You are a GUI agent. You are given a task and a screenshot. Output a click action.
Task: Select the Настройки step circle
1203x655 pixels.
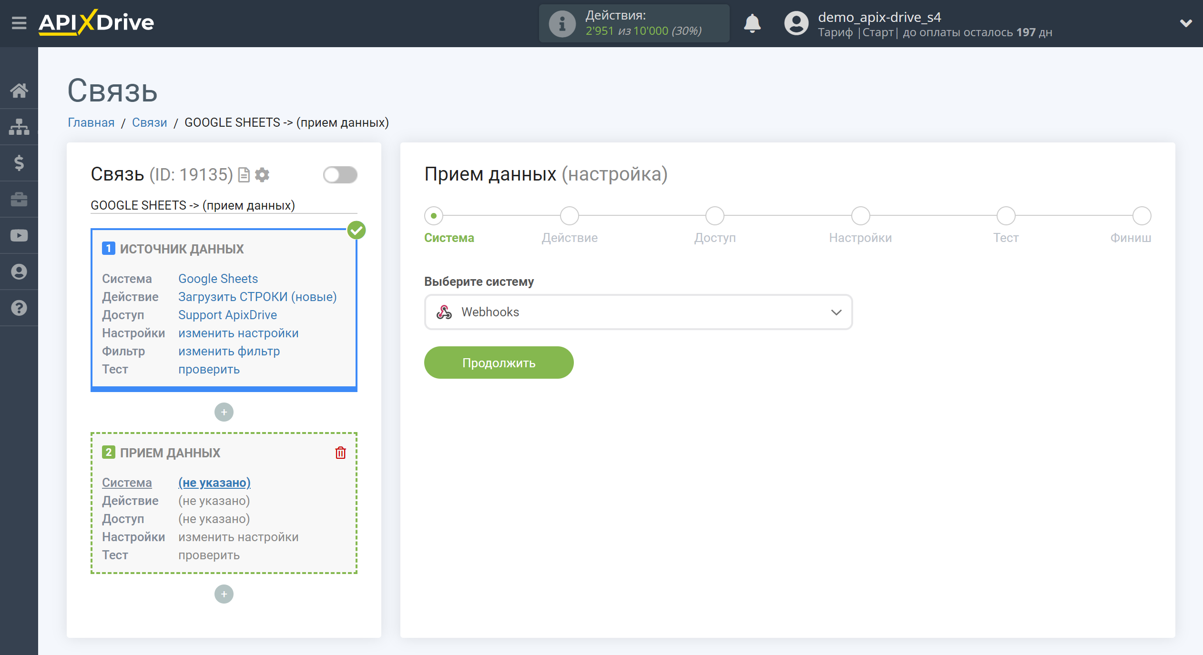[x=861, y=216]
